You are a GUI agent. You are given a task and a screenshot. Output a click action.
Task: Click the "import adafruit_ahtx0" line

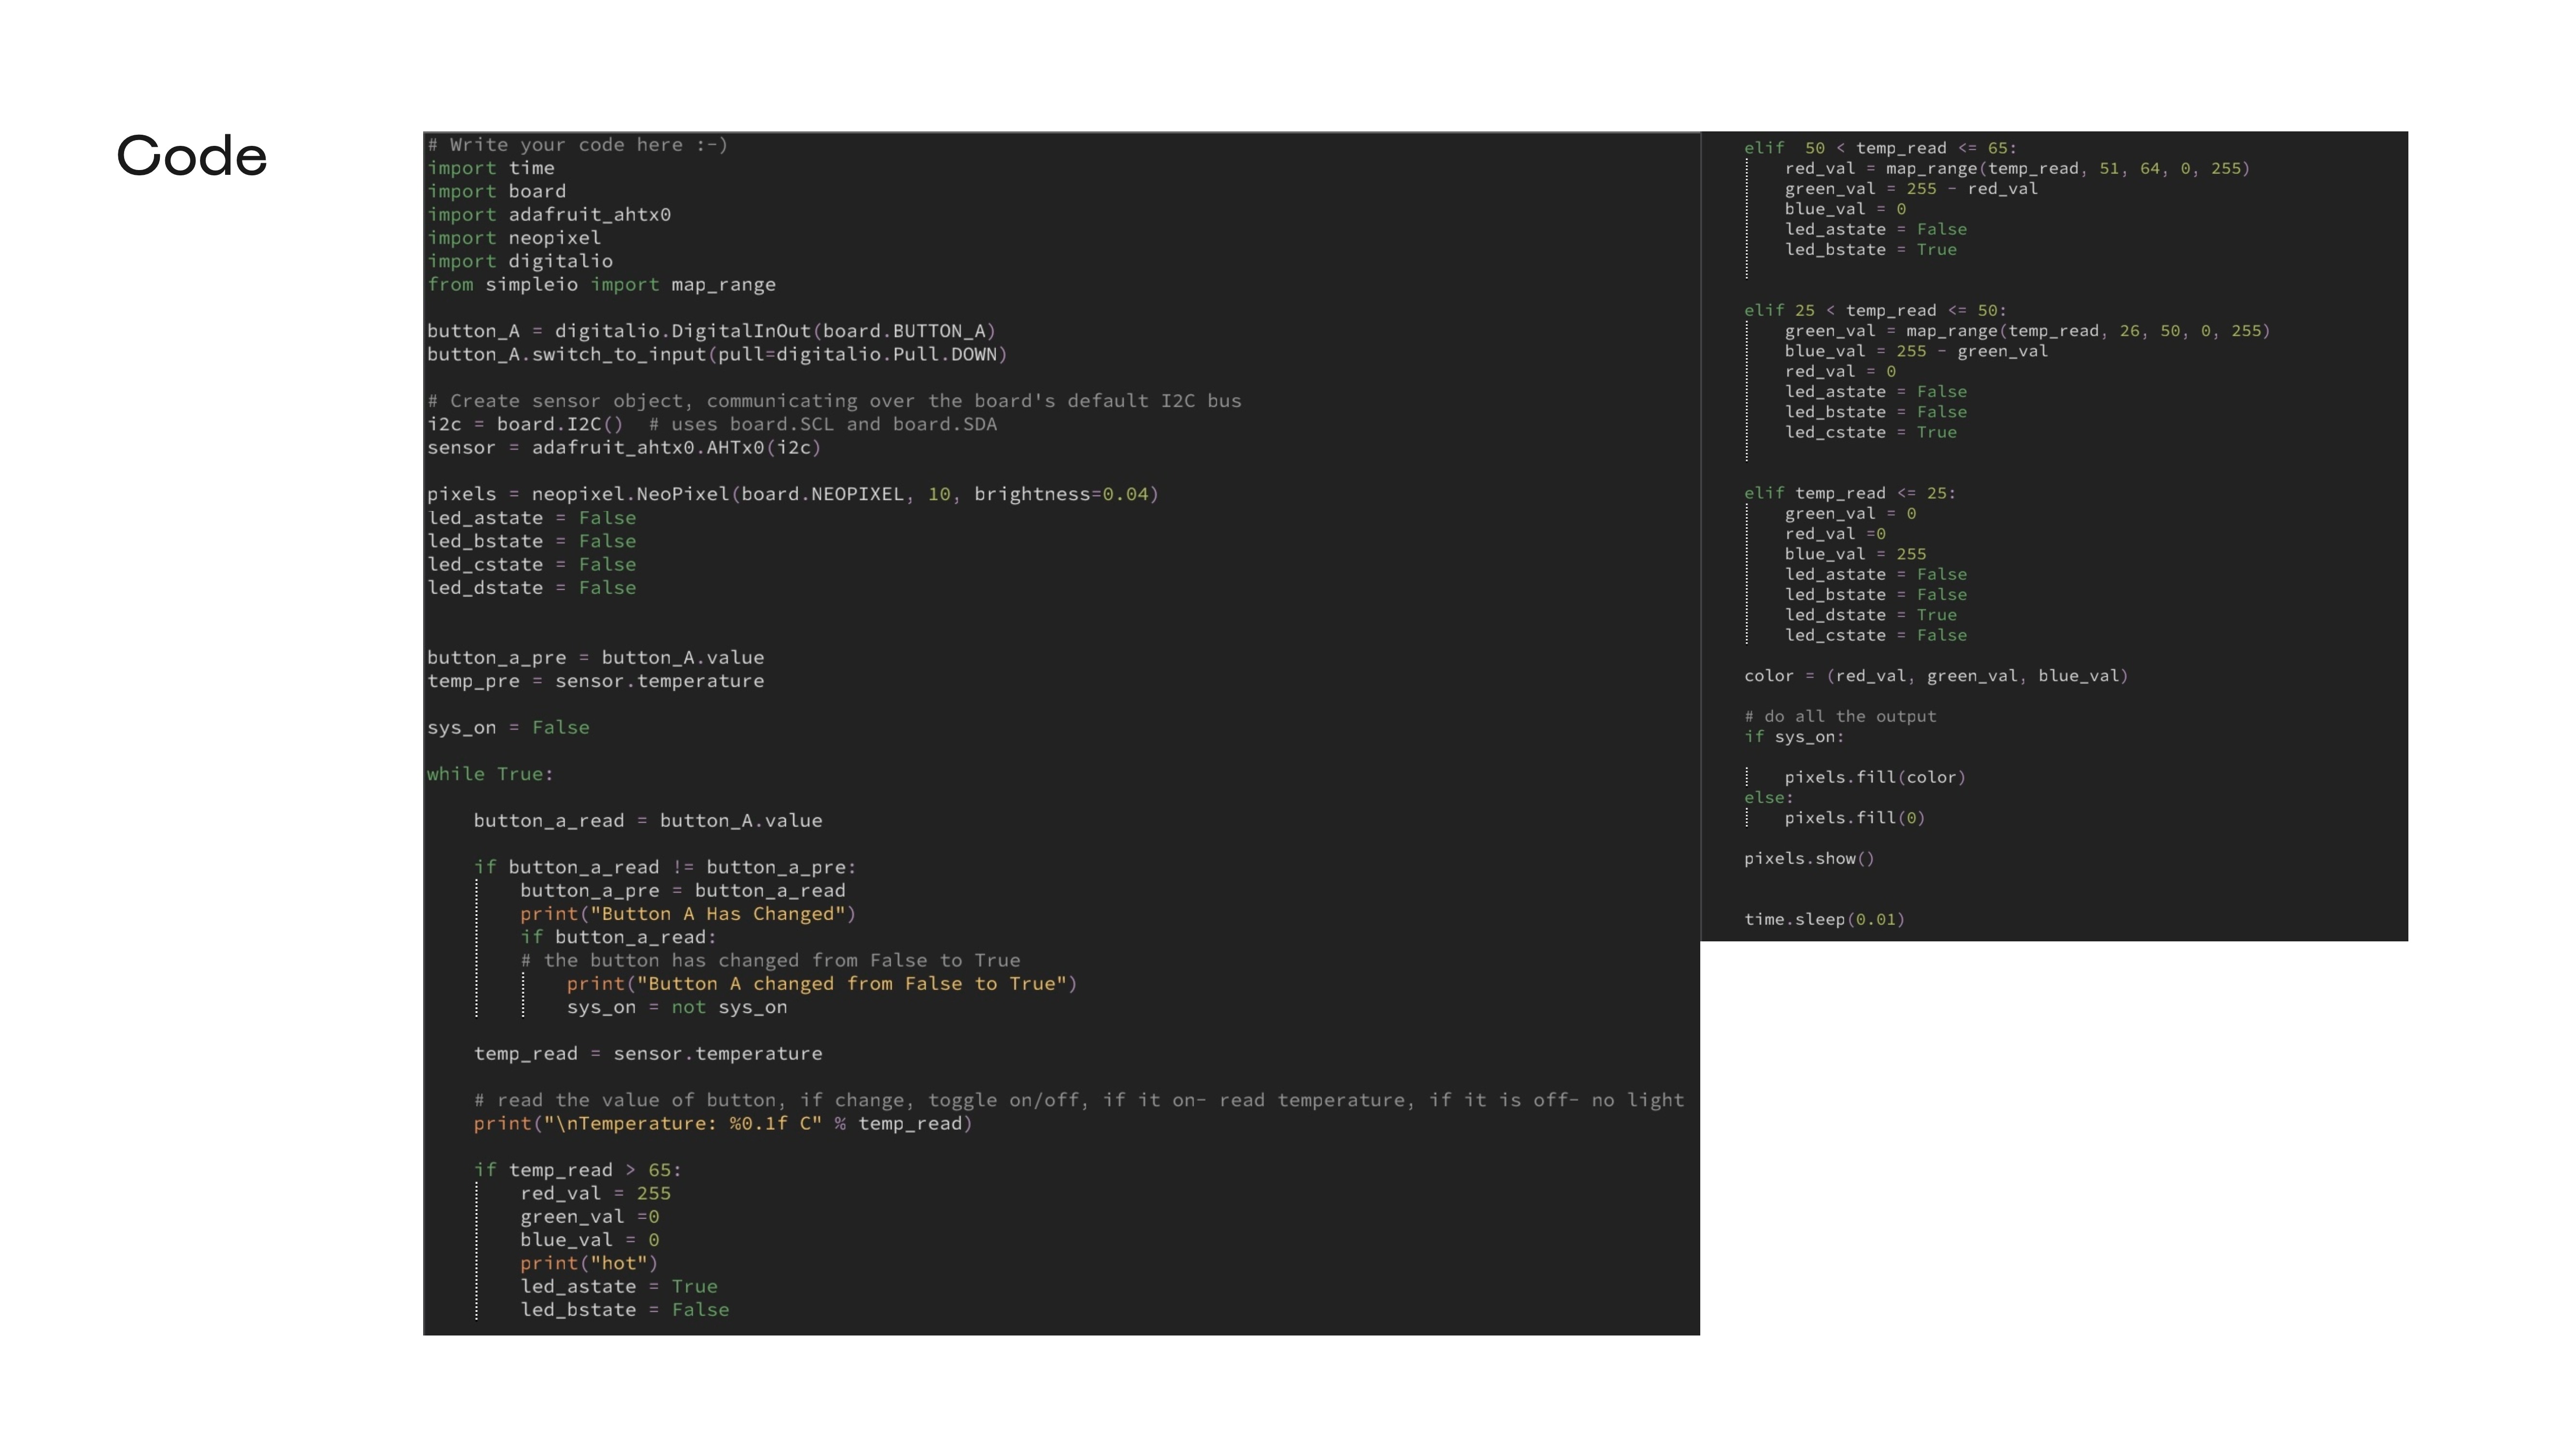click(x=549, y=215)
